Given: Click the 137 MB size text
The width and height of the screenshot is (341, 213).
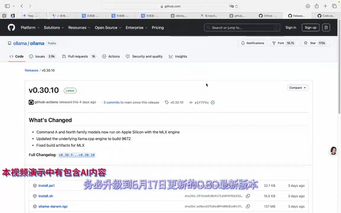Looking at the screenshot, I should point(269,206).
